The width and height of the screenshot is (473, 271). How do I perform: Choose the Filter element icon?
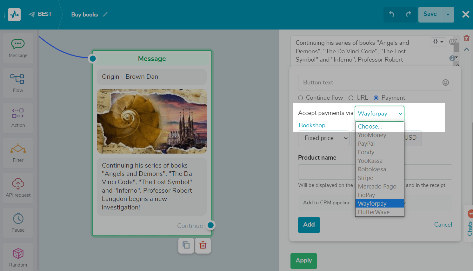point(18,149)
